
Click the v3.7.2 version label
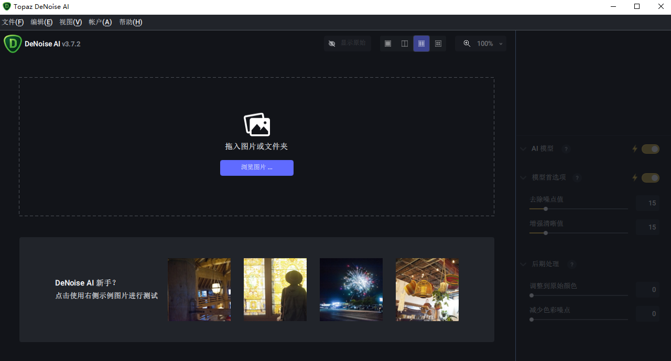coord(71,44)
